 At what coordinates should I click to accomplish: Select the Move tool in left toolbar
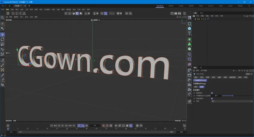(x=2, y=35)
